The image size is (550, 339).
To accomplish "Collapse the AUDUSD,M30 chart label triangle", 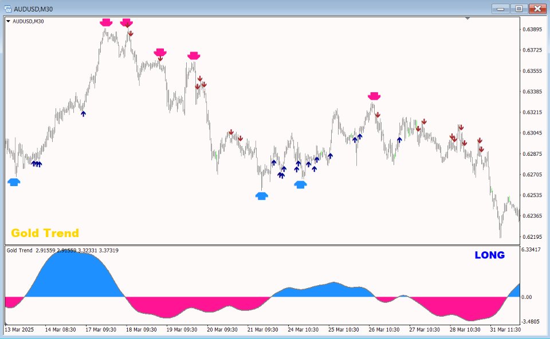I will pos(8,21).
